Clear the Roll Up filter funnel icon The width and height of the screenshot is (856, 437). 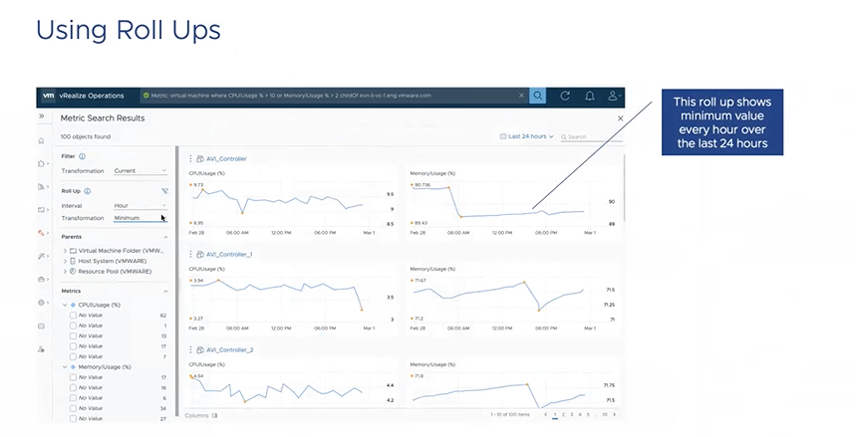[164, 190]
